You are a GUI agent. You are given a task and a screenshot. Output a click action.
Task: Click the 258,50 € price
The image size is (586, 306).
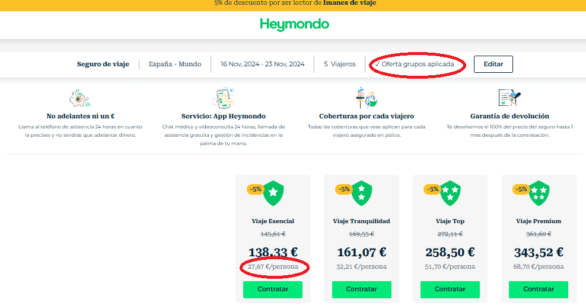pyautogui.click(x=450, y=252)
